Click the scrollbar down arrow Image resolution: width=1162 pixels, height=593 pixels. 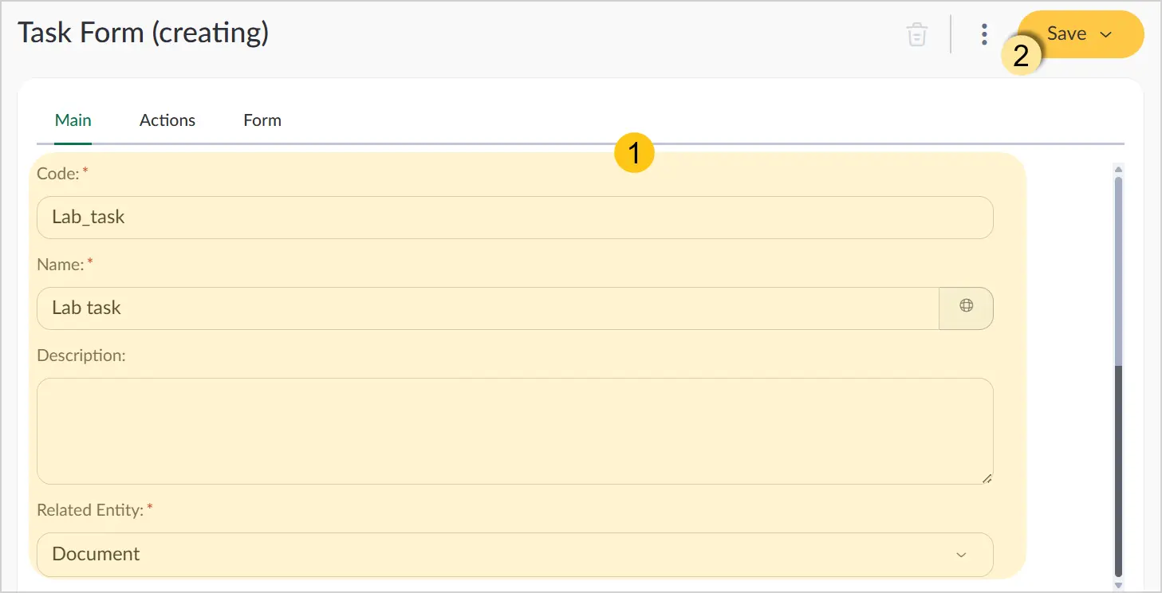(x=1118, y=584)
